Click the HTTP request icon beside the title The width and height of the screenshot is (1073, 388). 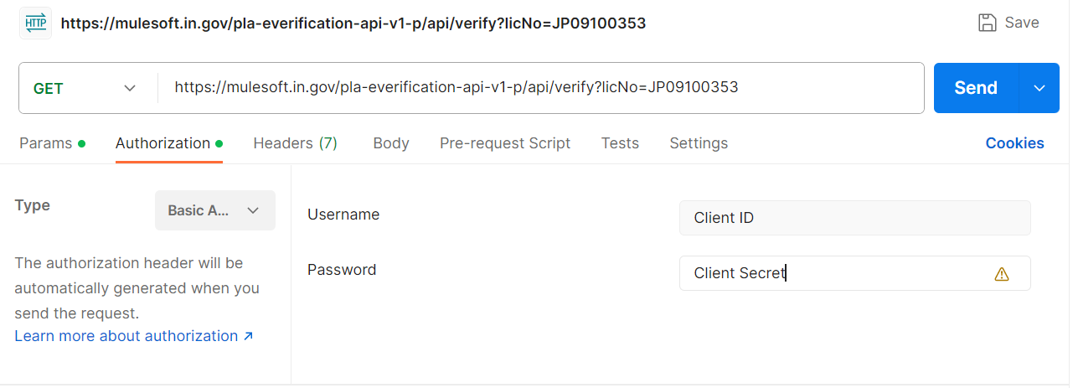tap(36, 23)
